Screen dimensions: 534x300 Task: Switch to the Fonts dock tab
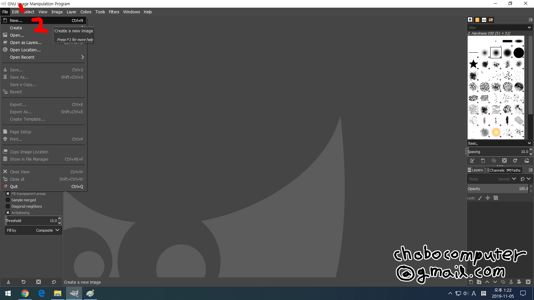[484, 20]
